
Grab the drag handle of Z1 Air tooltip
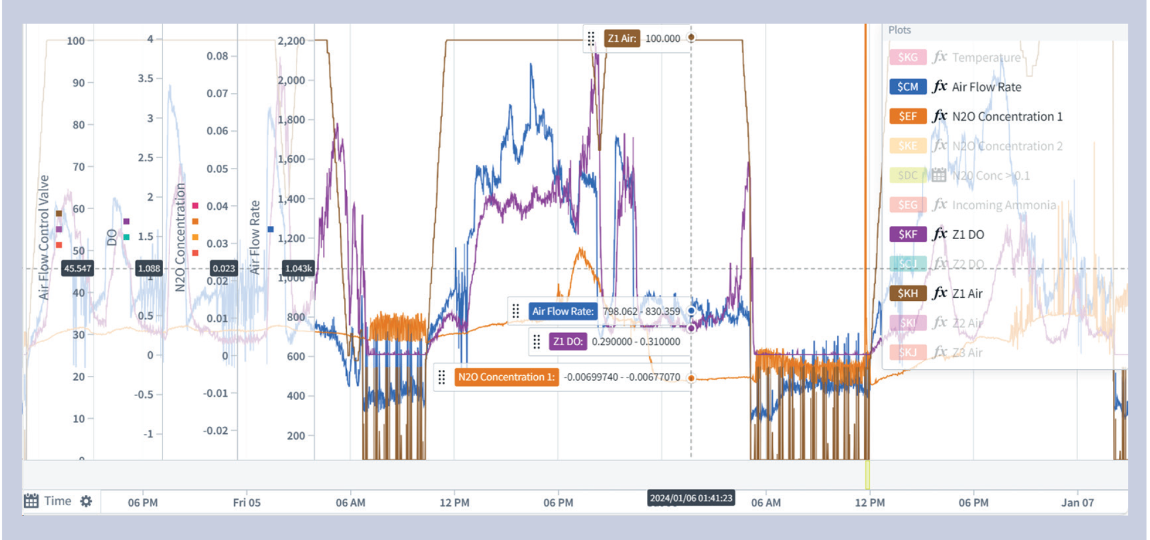[591, 39]
